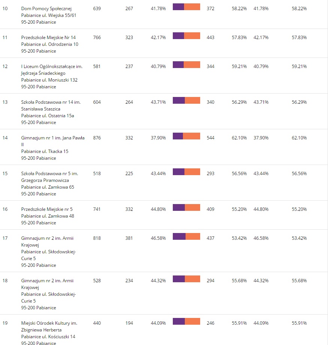328x345 pixels.
Task: Click Przedszkole Miejskie nr 5 name
Action: coord(47,209)
